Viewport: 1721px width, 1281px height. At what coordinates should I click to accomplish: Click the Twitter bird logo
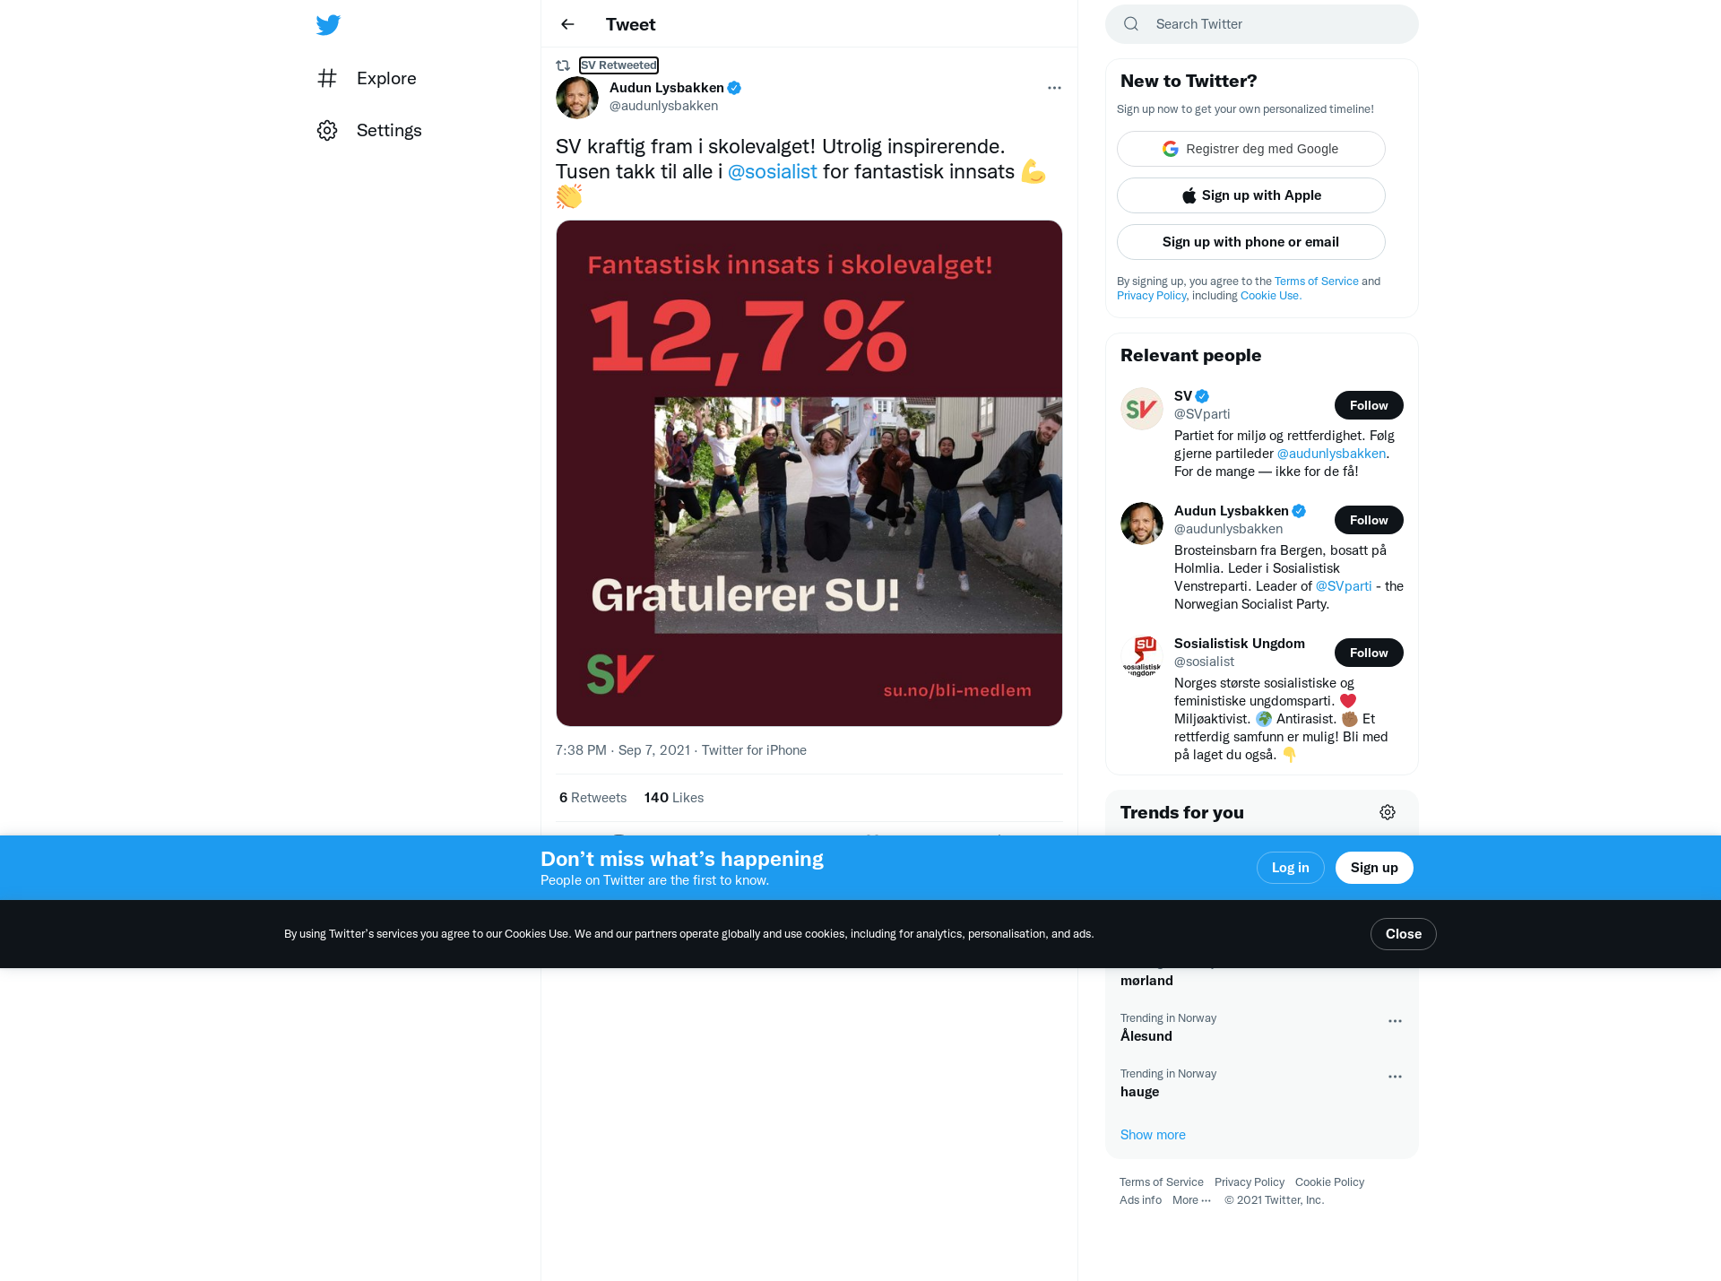pyautogui.click(x=328, y=25)
